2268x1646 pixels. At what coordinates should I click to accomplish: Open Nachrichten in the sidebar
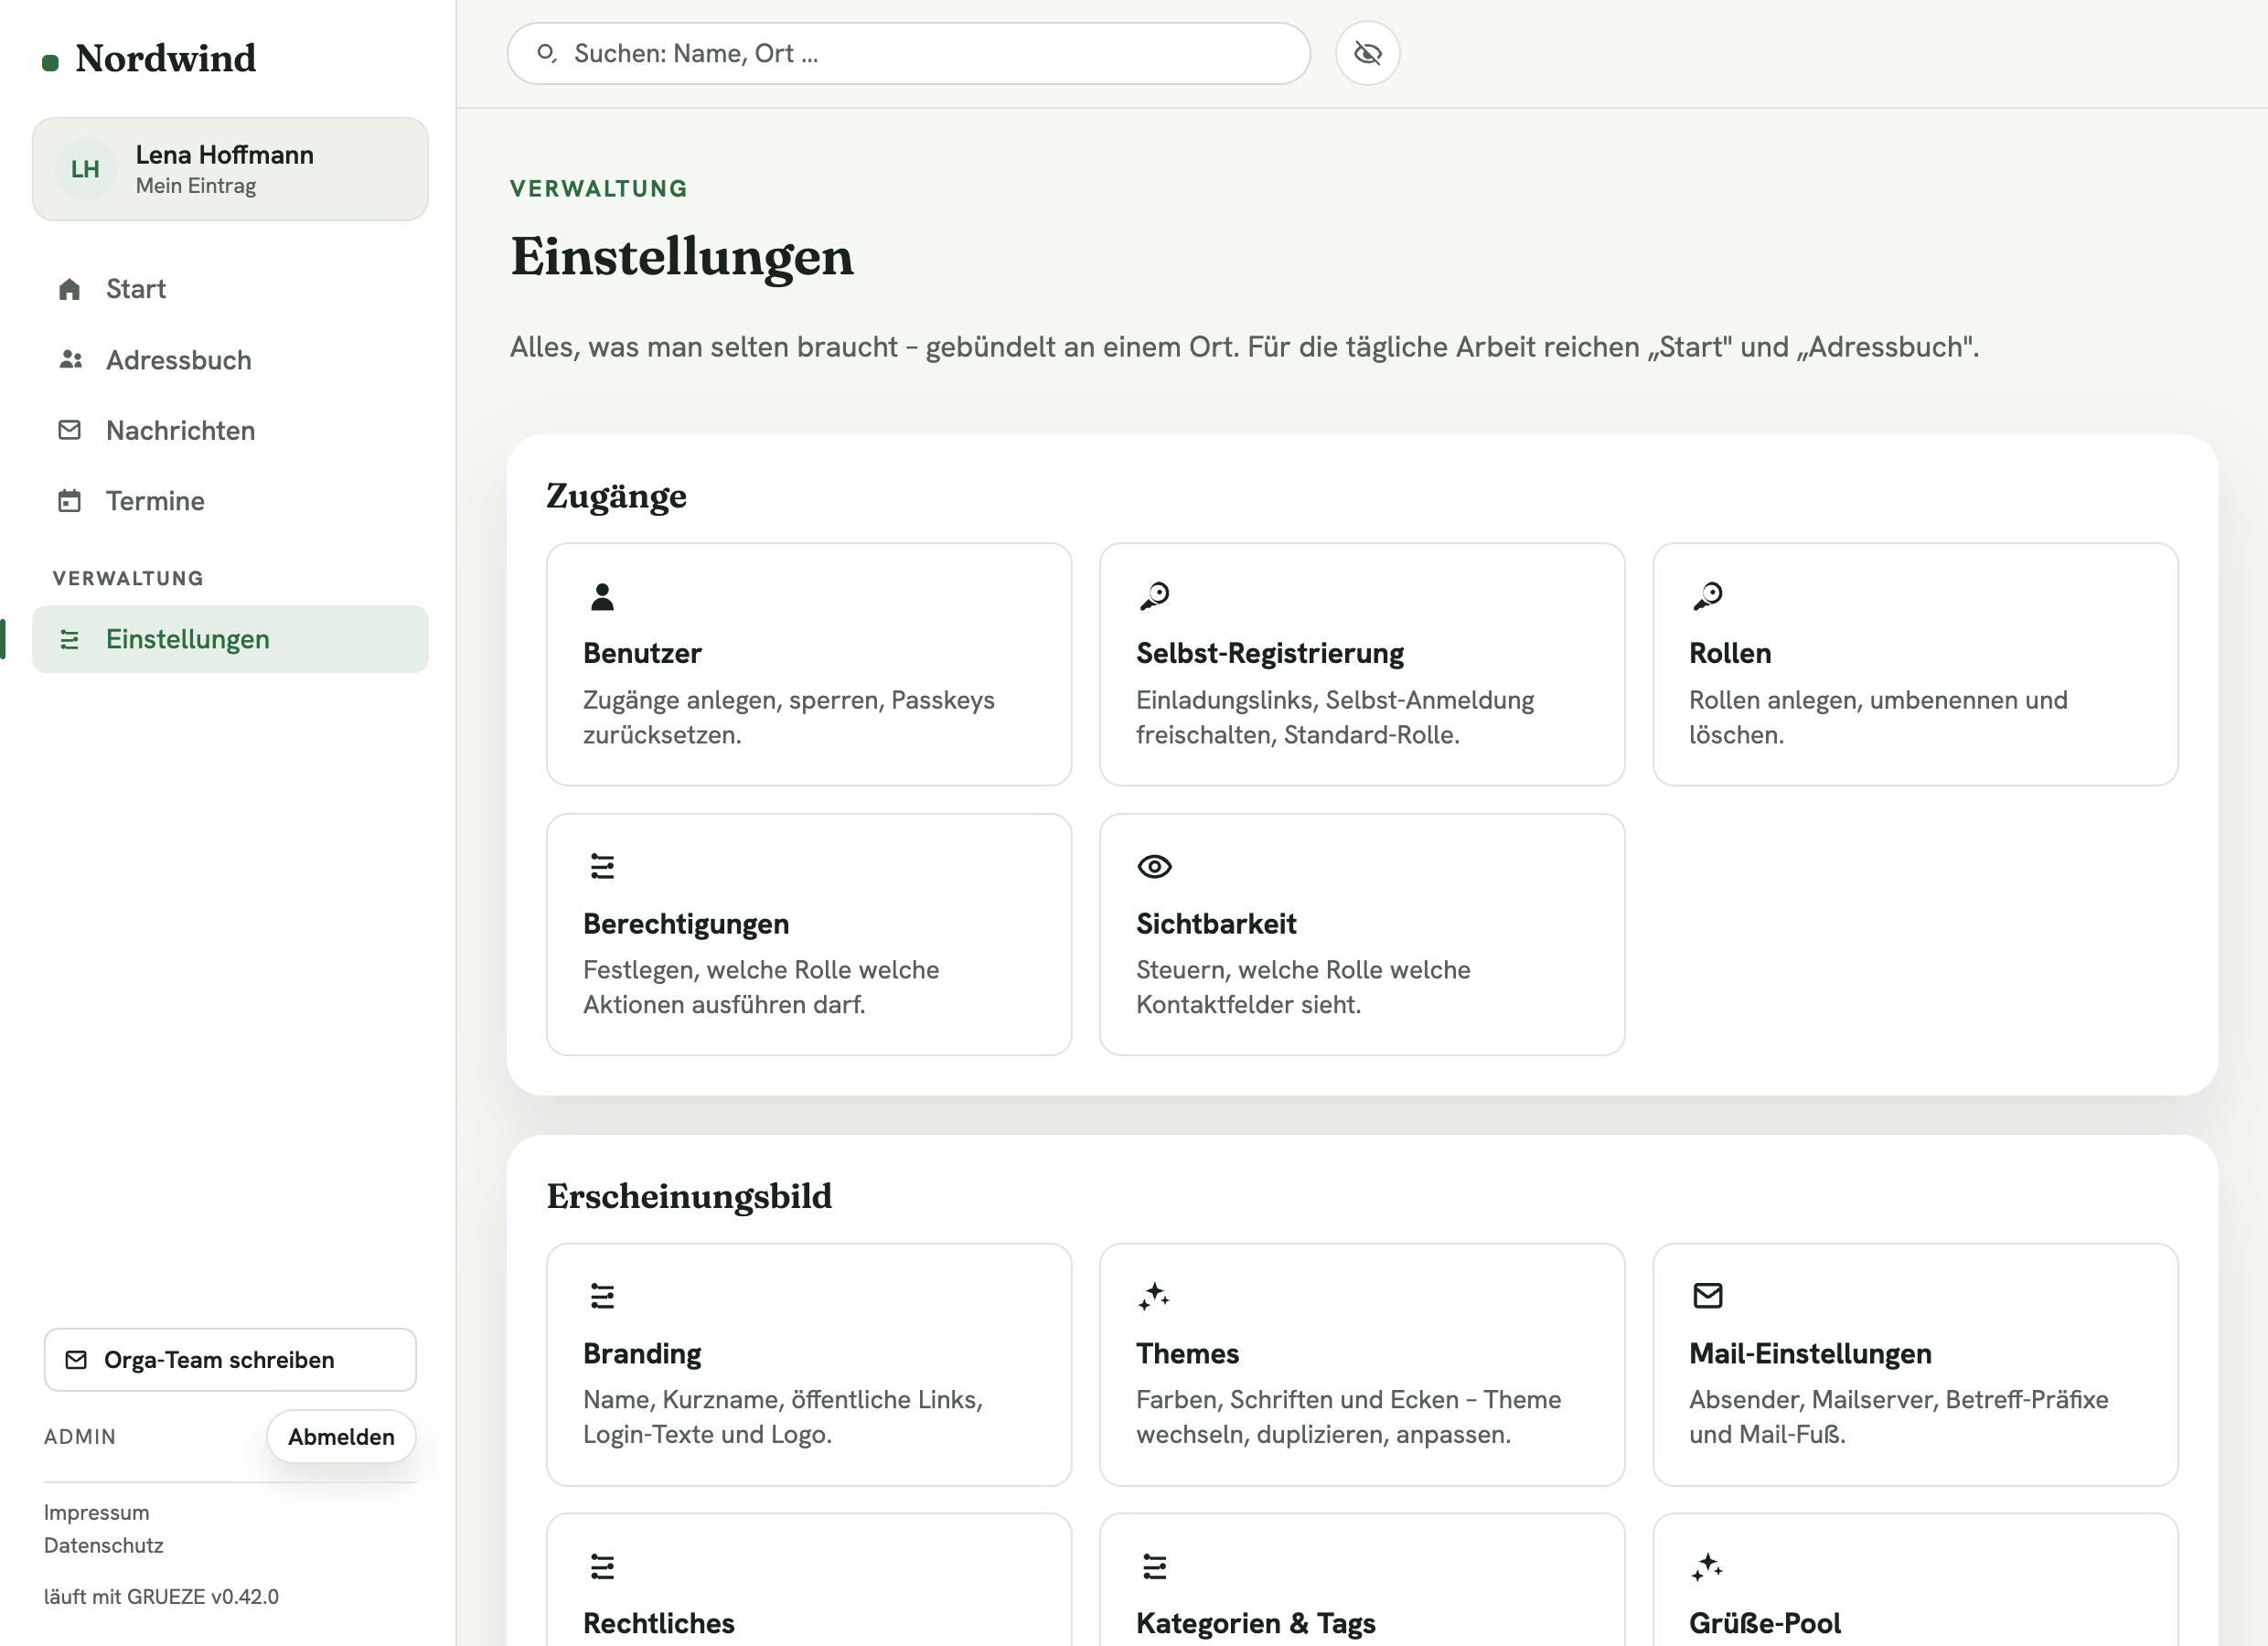[230, 430]
